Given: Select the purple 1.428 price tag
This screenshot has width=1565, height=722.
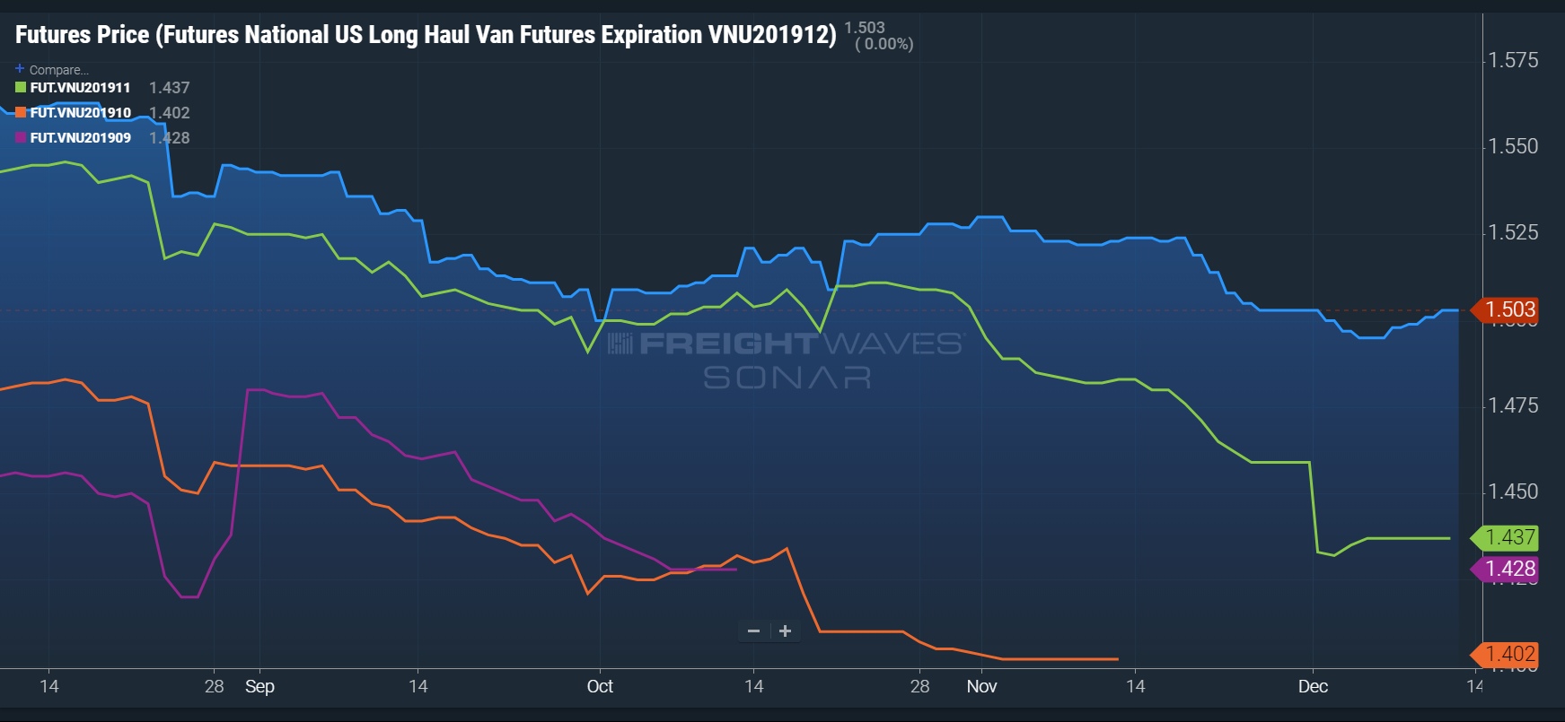Looking at the screenshot, I should coord(1509,569).
